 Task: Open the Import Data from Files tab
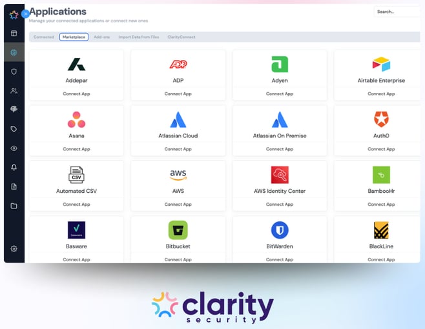pyautogui.click(x=138, y=37)
